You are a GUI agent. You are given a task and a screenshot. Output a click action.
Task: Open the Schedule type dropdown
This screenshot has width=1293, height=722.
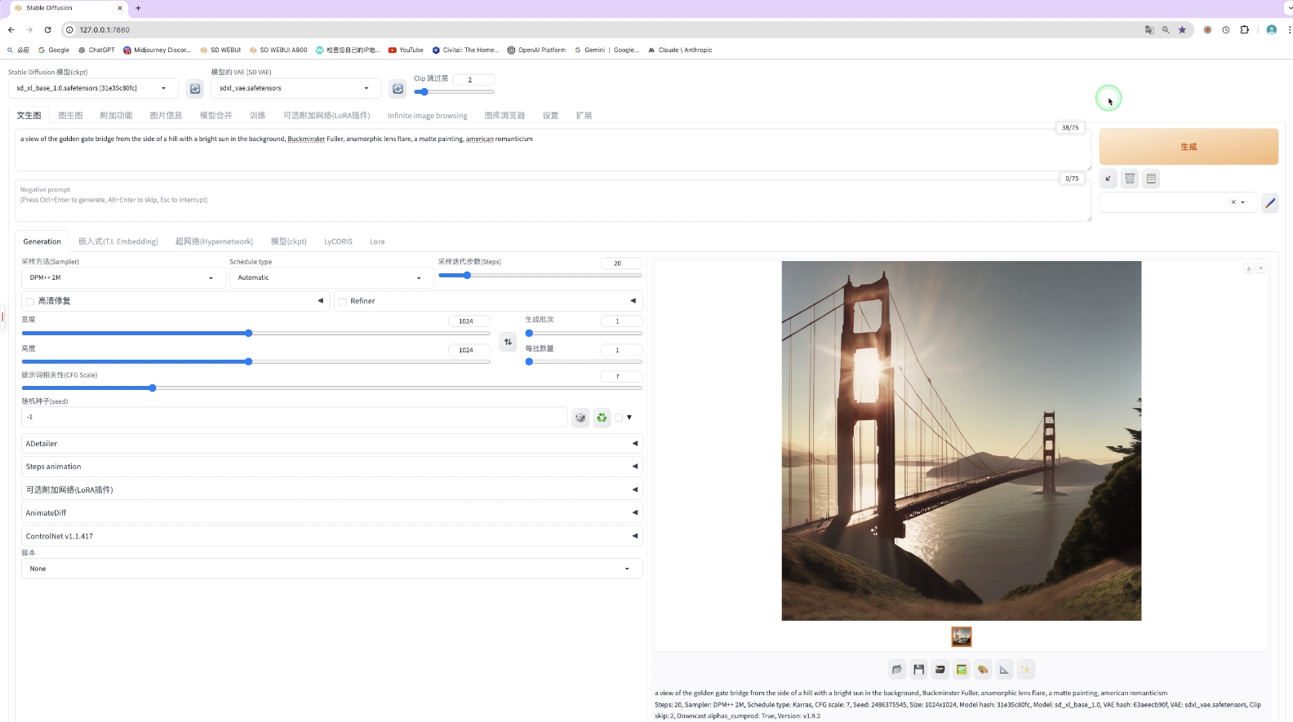click(x=331, y=278)
